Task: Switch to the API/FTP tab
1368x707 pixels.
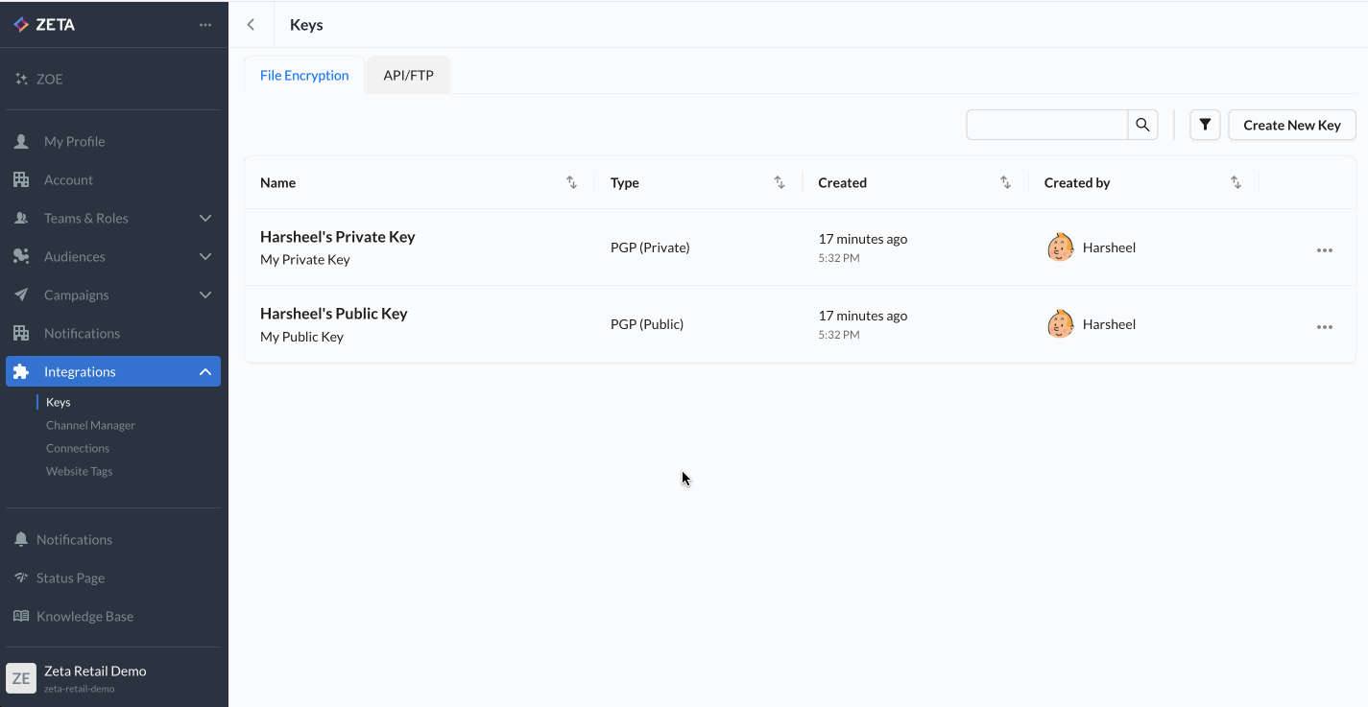Action: pos(408,76)
